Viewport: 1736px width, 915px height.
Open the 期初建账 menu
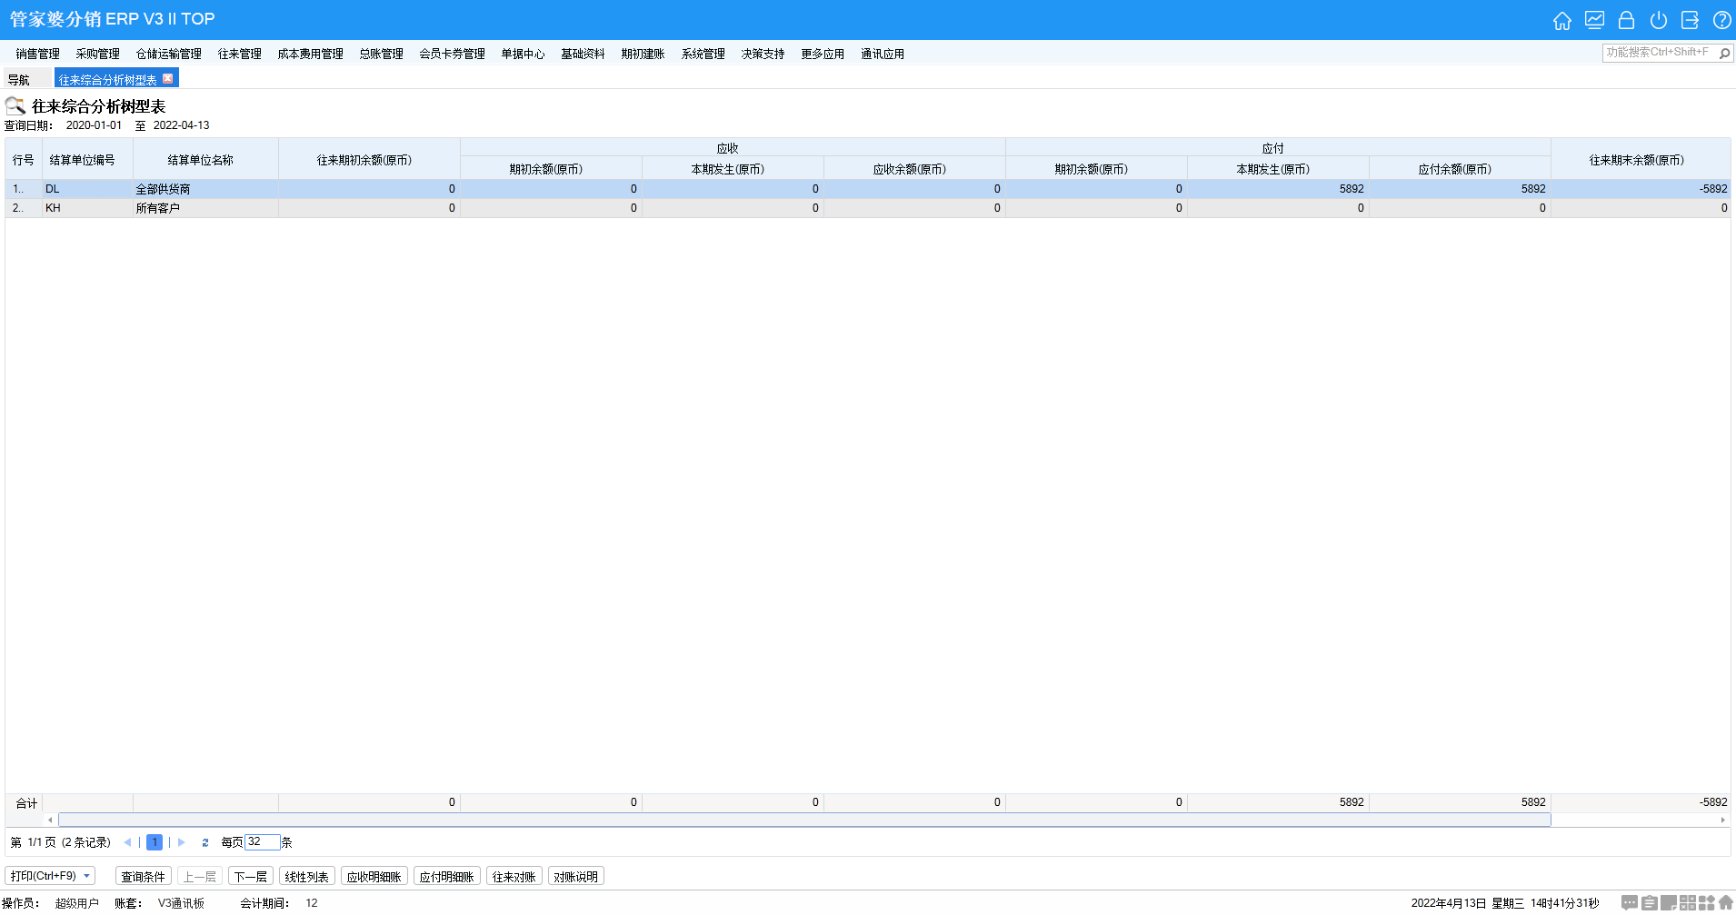coord(643,54)
